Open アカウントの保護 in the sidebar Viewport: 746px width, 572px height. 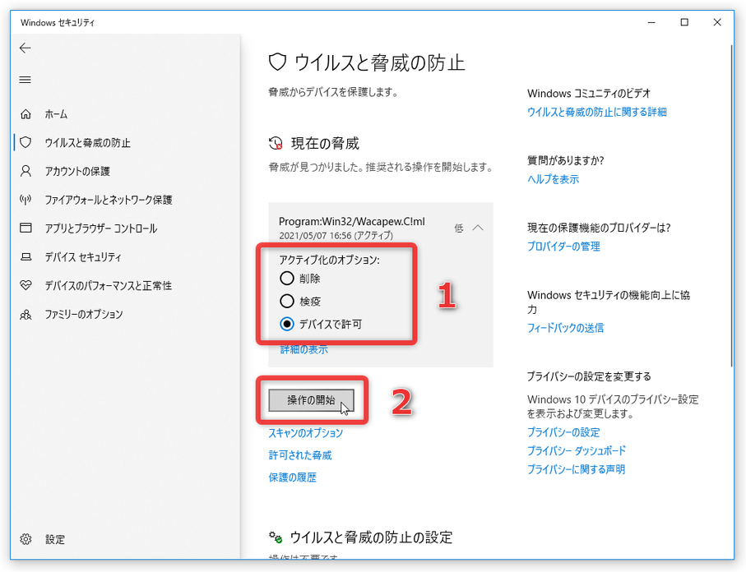(x=77, y=171)
